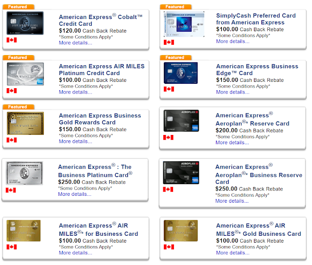Viewport: 312px width, 265px height.
Task: Click the Canada flag under Business Platinum card
Action: click(x=11, y=190)
